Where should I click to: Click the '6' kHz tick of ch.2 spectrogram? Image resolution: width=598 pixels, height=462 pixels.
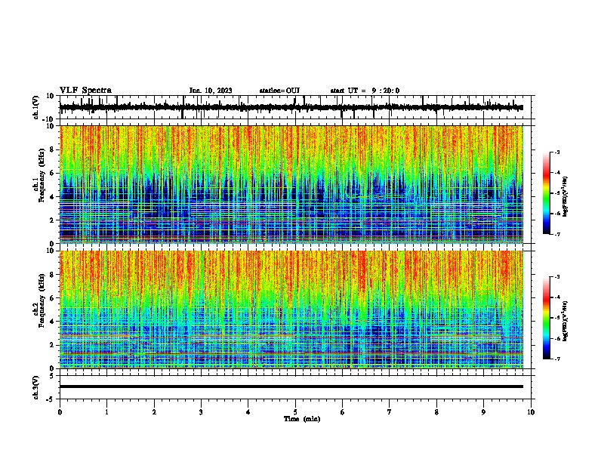(x=53, y=298)
